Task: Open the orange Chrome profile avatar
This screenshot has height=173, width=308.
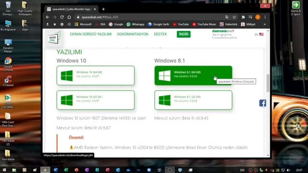Action: [258, 17]
